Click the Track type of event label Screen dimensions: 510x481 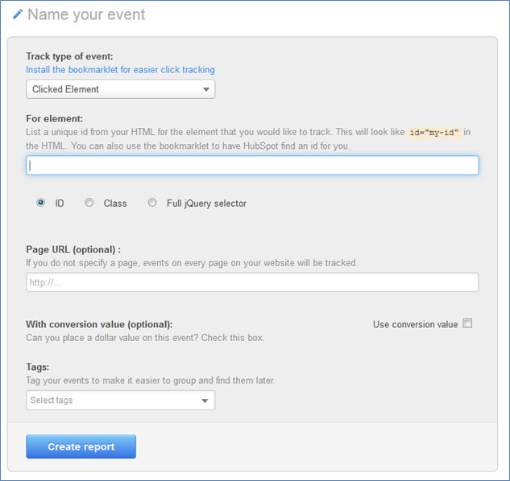pos(69,56)
